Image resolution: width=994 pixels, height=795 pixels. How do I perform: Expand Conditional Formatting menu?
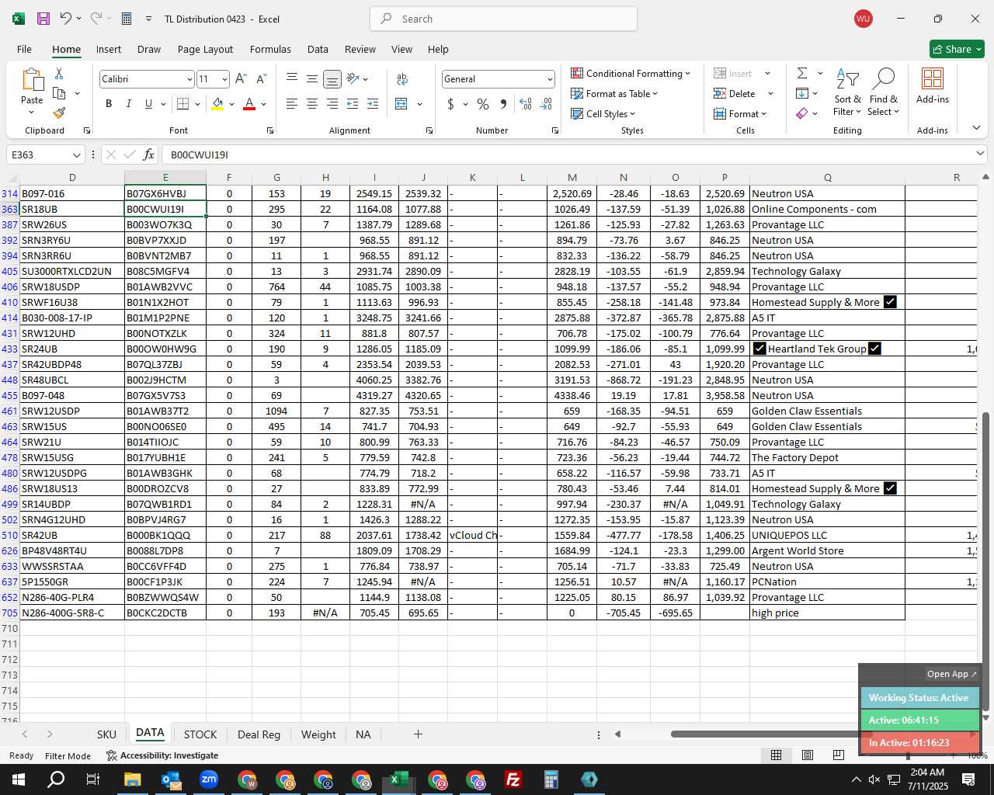click(630, 73)
